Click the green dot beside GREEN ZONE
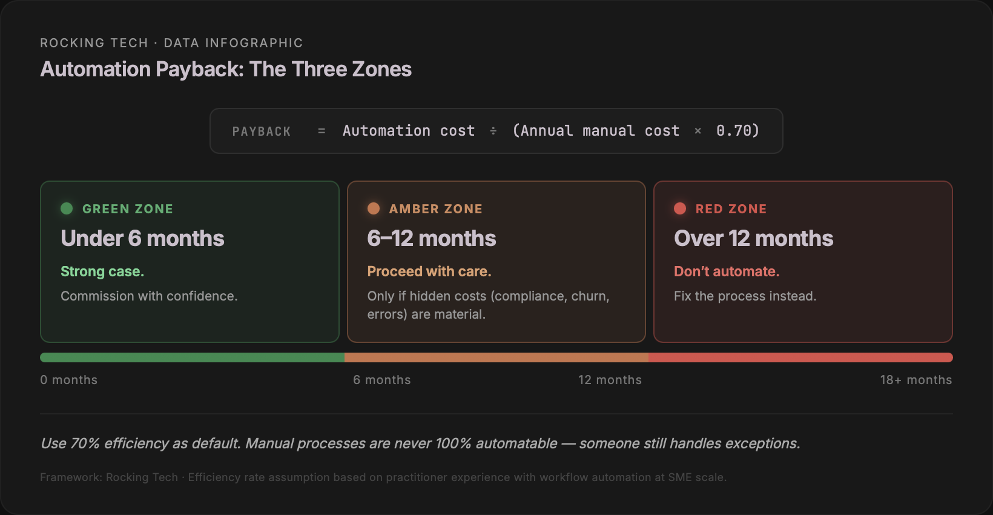Image resolution: width=993 pixels, height=515 pixels. [67, 208]
